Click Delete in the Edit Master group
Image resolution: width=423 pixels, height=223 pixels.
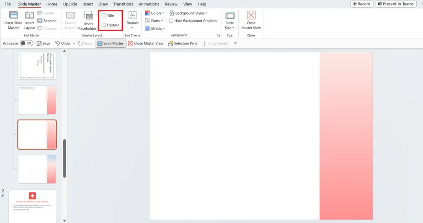click(x=46, y=13)
